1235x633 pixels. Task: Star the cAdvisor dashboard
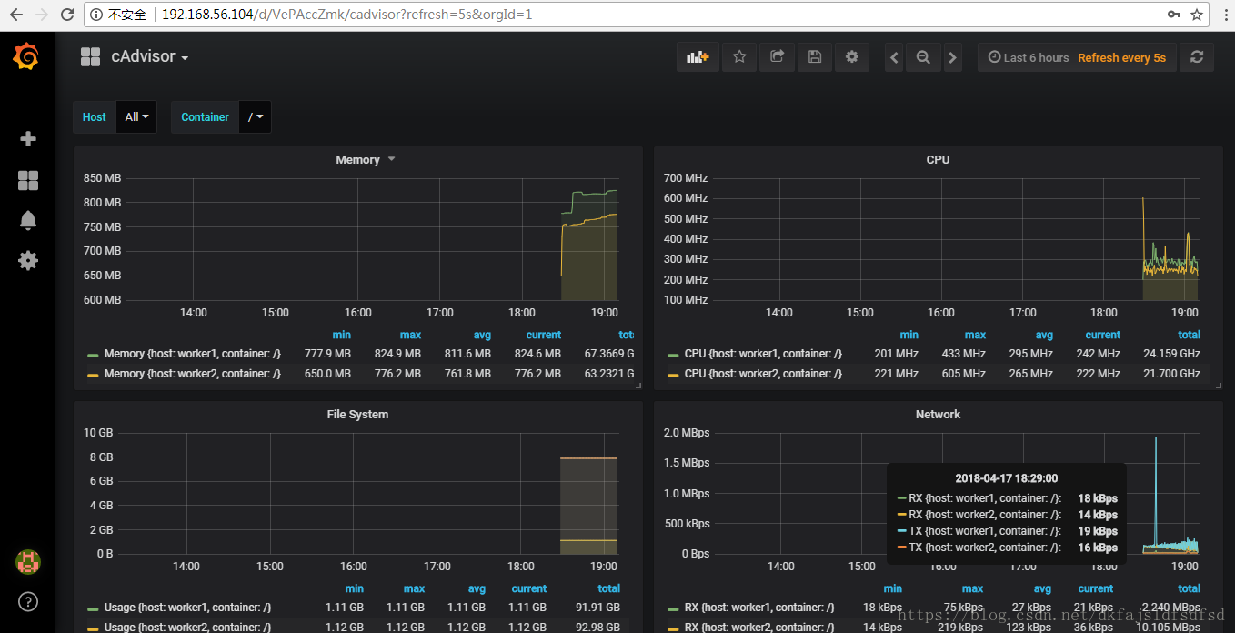tap(739, 57)
